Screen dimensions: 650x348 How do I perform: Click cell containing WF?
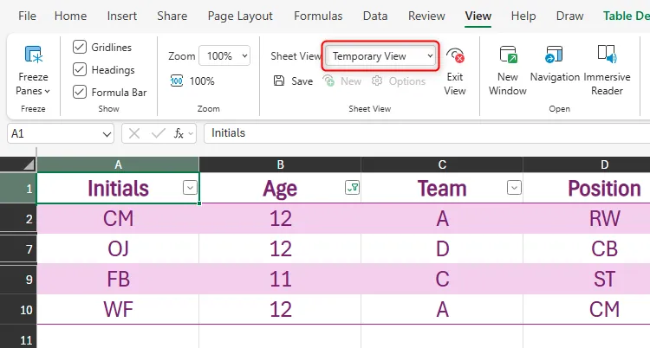pyautogui.click(x=118, y=309)
